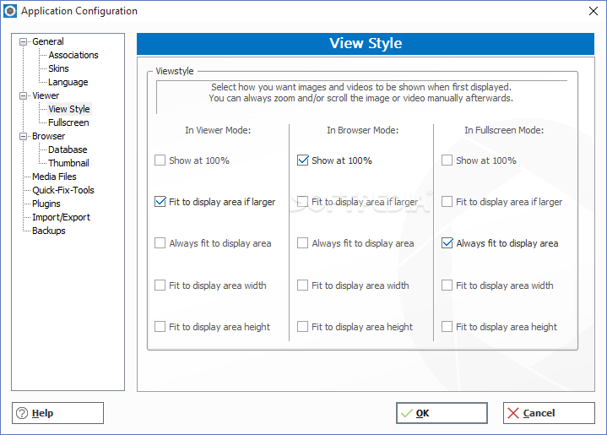This screenshot has height=435, width=607.
Task: Close the Application Configuration dialog
Action: pos(593,11)
